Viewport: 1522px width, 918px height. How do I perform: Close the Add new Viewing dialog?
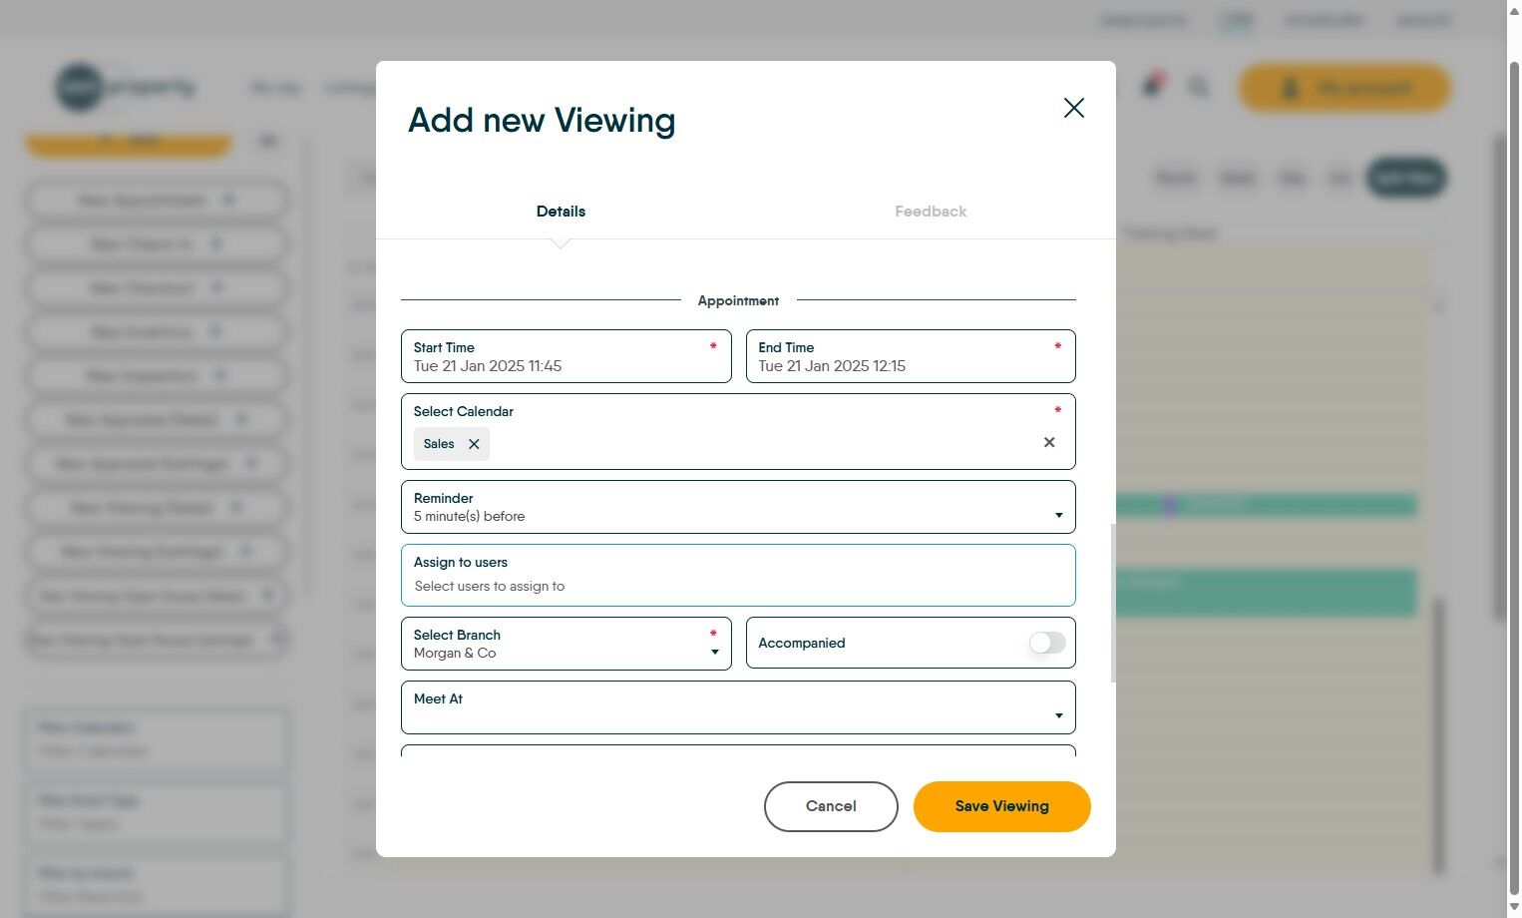pos(1073,108)
